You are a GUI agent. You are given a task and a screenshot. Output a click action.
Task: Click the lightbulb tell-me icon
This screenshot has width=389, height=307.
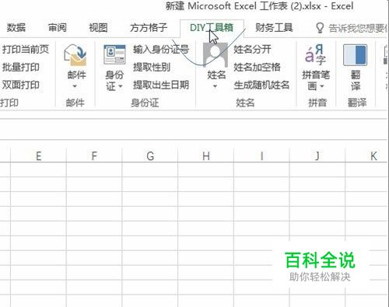(320, 28)
